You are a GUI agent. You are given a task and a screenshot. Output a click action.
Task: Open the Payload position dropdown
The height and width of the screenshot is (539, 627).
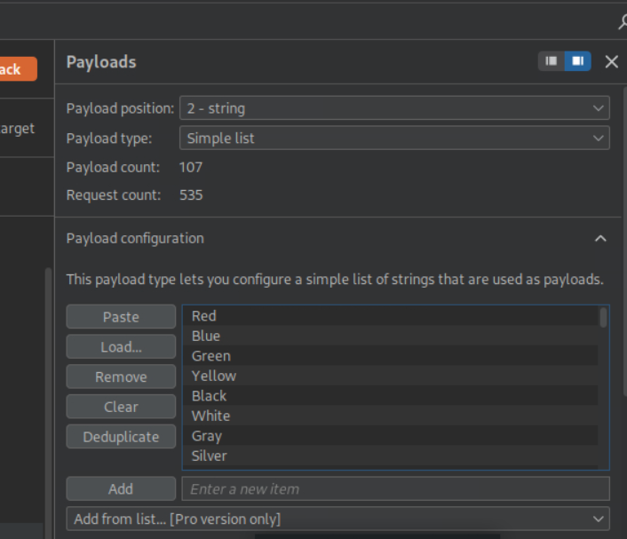(x=394, y=108)
